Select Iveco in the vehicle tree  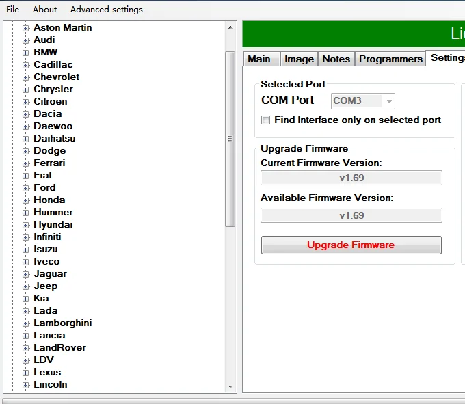[46, 261]
